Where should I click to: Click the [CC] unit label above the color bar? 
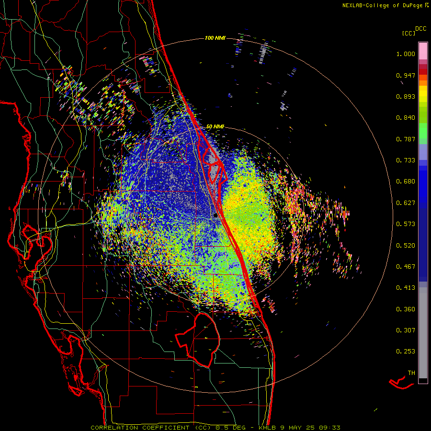(409, 33)
